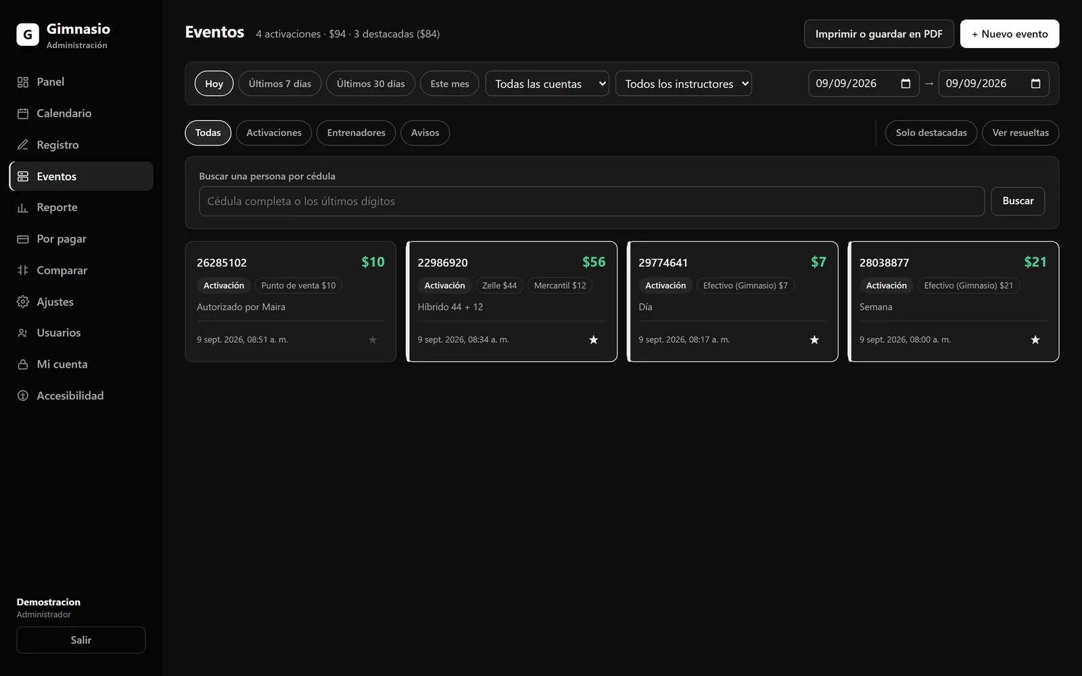The height and width of the screenshot is (676, 1082).
Task: Open the Panel sidebar item
Action: [x=81, y=82]
